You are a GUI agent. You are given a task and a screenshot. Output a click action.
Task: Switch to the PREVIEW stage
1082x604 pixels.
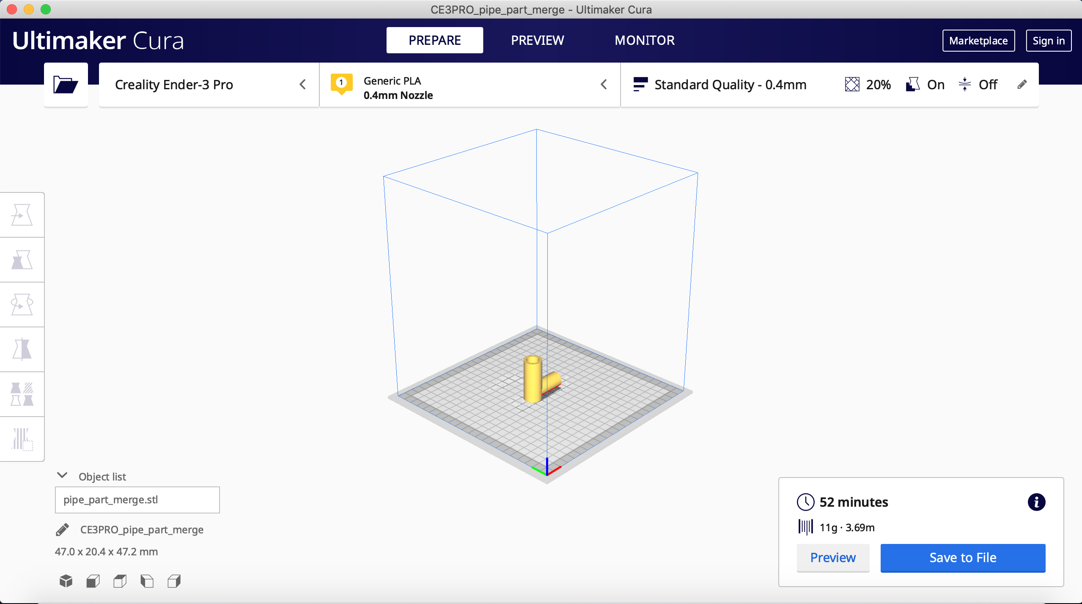tap(537, 40)
